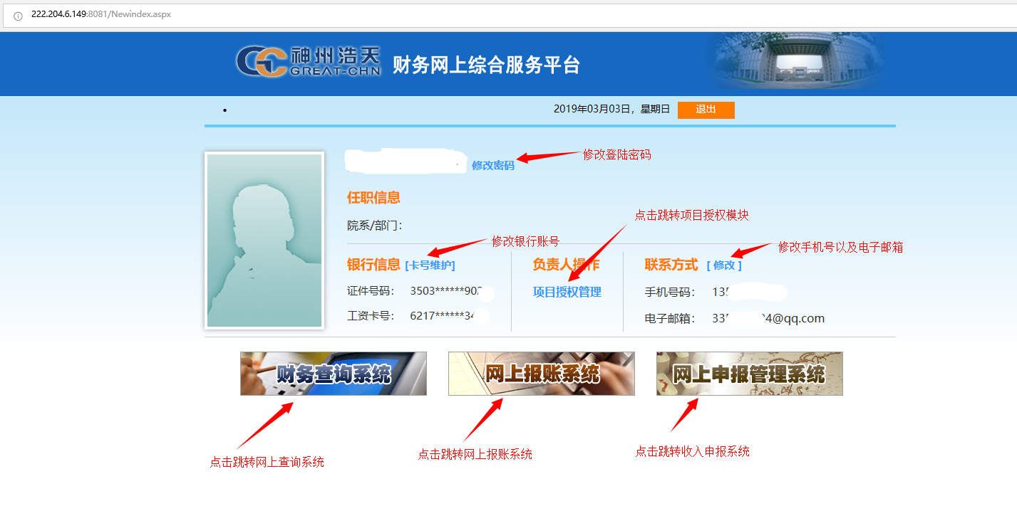Open the 财务查询系统 banner
The image size is (1017, 511).
click(333, 374)
